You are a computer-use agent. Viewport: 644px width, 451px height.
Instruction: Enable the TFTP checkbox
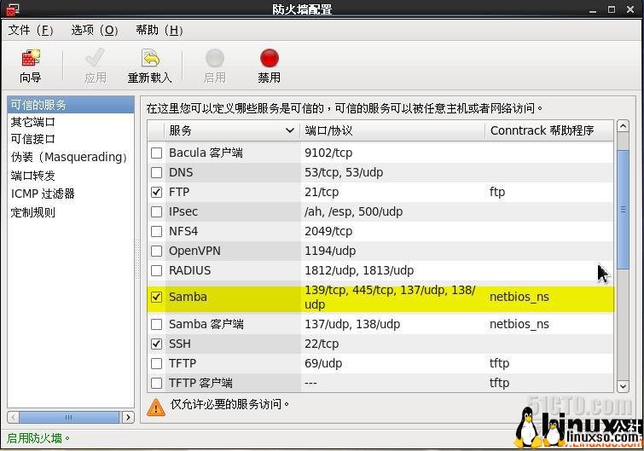(x=156, y=363)
